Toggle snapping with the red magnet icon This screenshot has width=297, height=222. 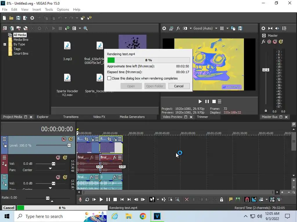(x=247, y=199)
